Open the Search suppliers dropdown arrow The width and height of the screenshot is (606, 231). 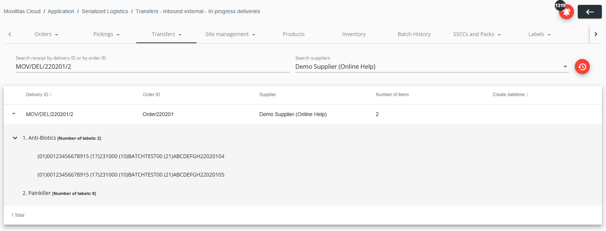pos(565,66)
